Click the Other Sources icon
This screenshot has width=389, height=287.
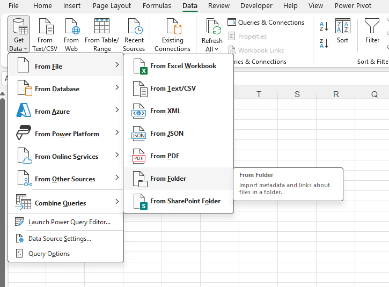tap(25, 178)
